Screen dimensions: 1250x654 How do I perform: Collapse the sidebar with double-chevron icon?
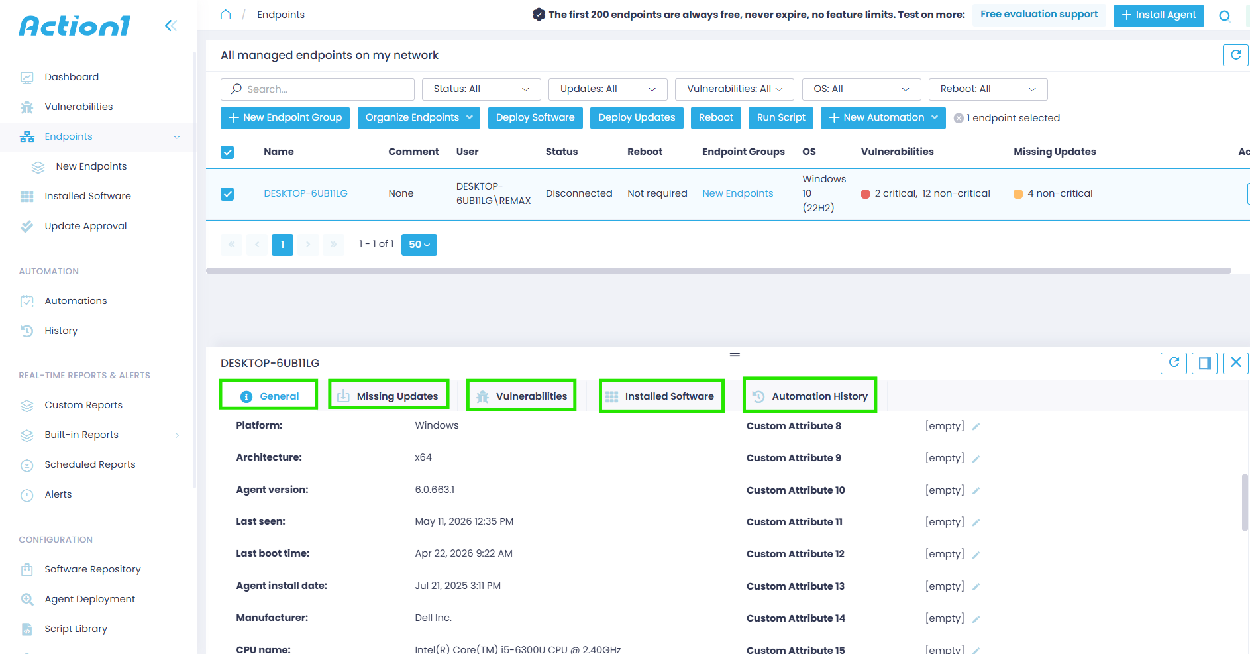(171, 26)
